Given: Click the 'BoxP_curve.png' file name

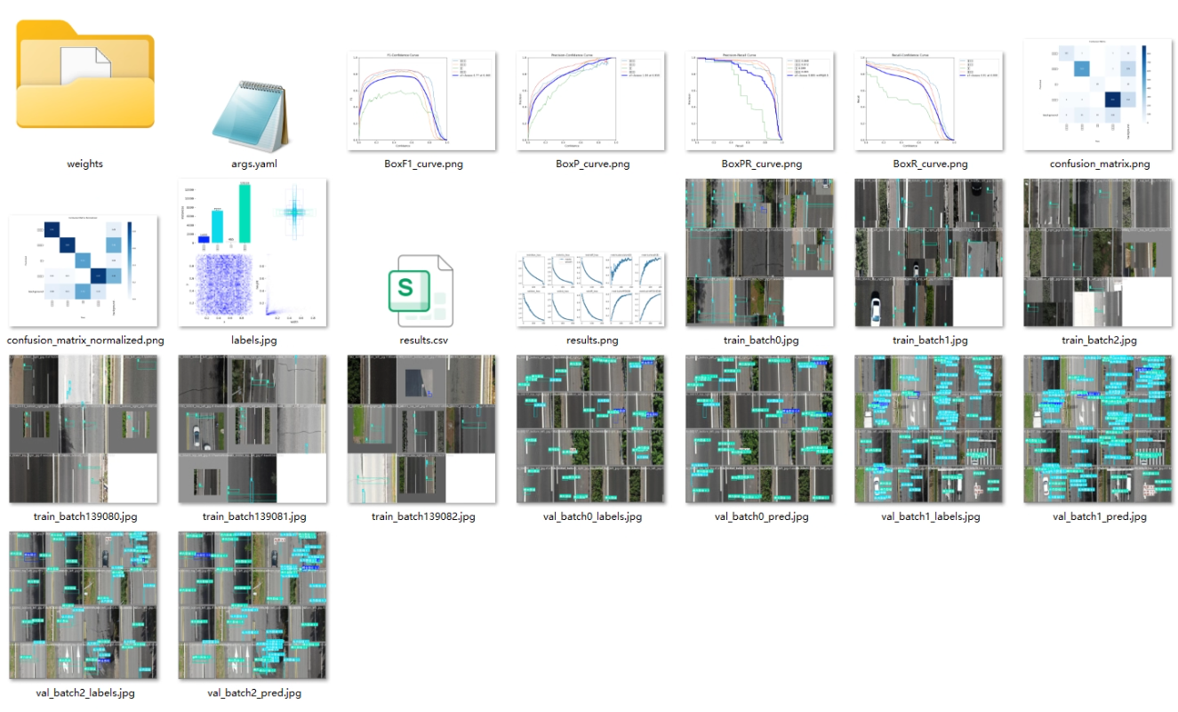Looking at the screenshot, I should (591, 164).
